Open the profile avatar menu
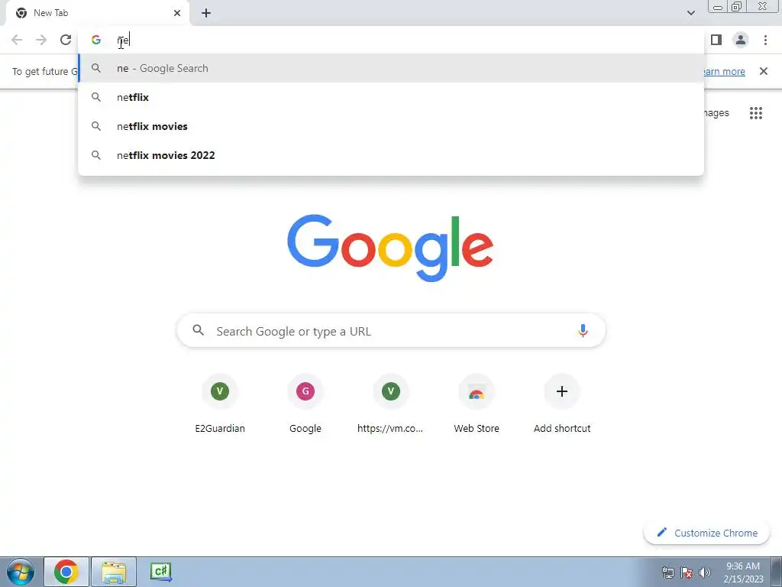 pos(741,40)
